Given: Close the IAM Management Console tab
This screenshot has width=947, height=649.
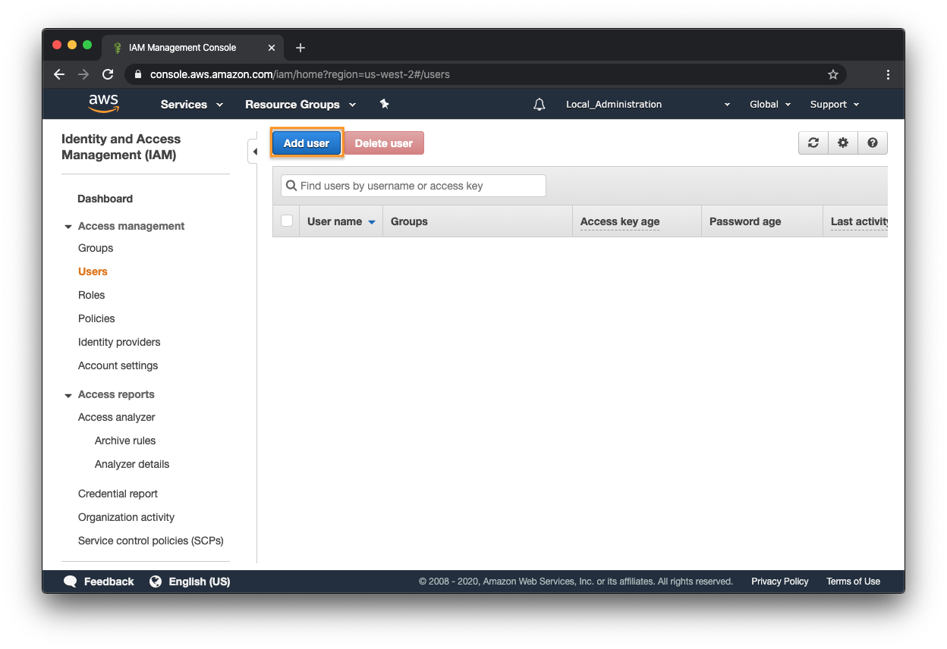Looking at the screenshot, I should 272,48.
